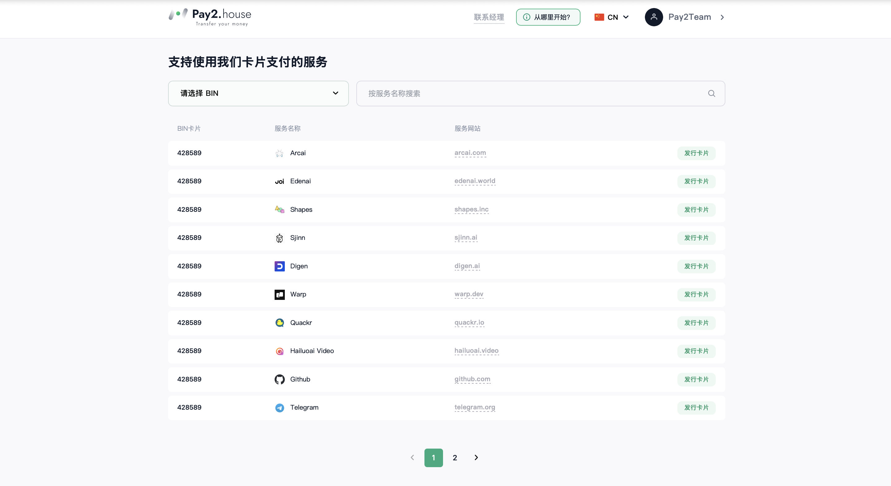891x486 pixels.
Task: Click the China flag icon
Action: pyautogui.click(x=599, y=17)
